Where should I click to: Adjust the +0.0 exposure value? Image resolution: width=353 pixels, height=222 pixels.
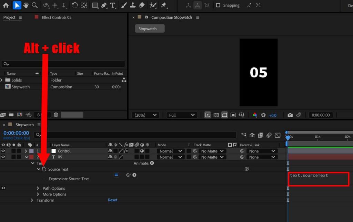pos(273,115)
